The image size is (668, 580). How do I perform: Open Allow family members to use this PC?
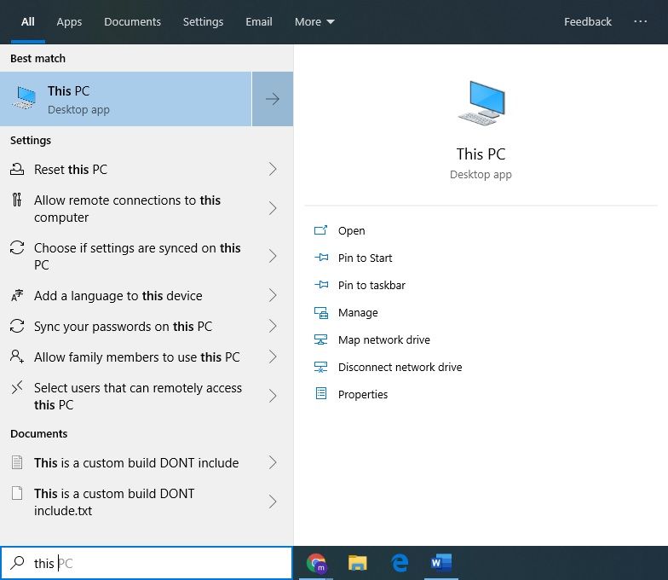tap(147, 357)
